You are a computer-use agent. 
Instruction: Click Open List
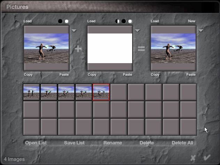36,143
